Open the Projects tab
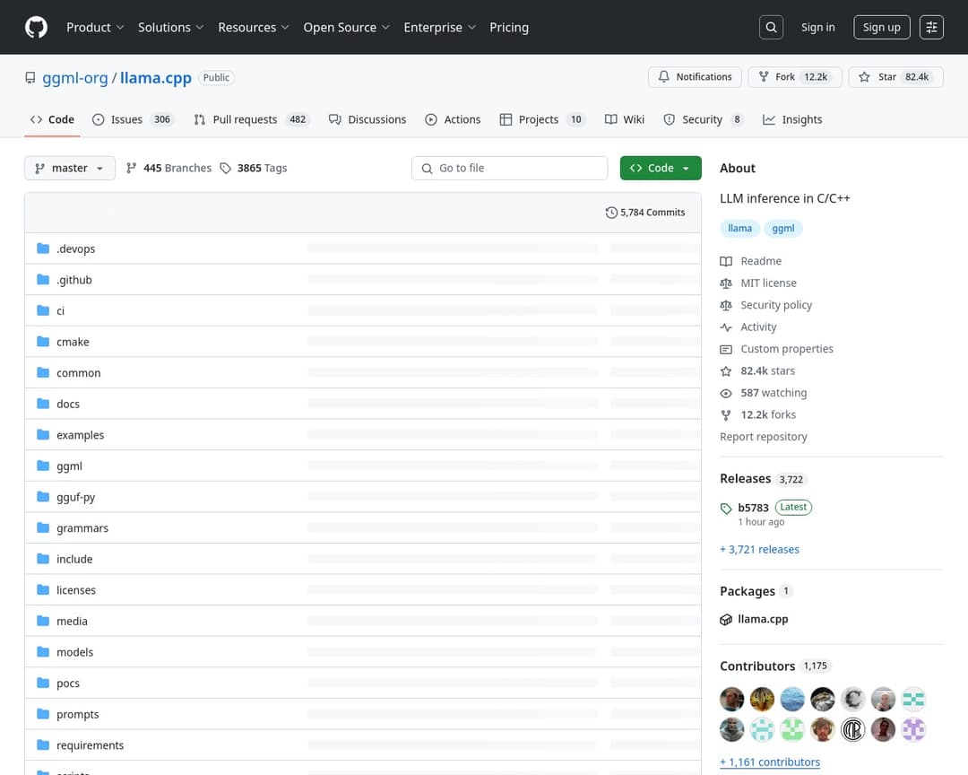The image size is (968, 775). pos(542,119)
